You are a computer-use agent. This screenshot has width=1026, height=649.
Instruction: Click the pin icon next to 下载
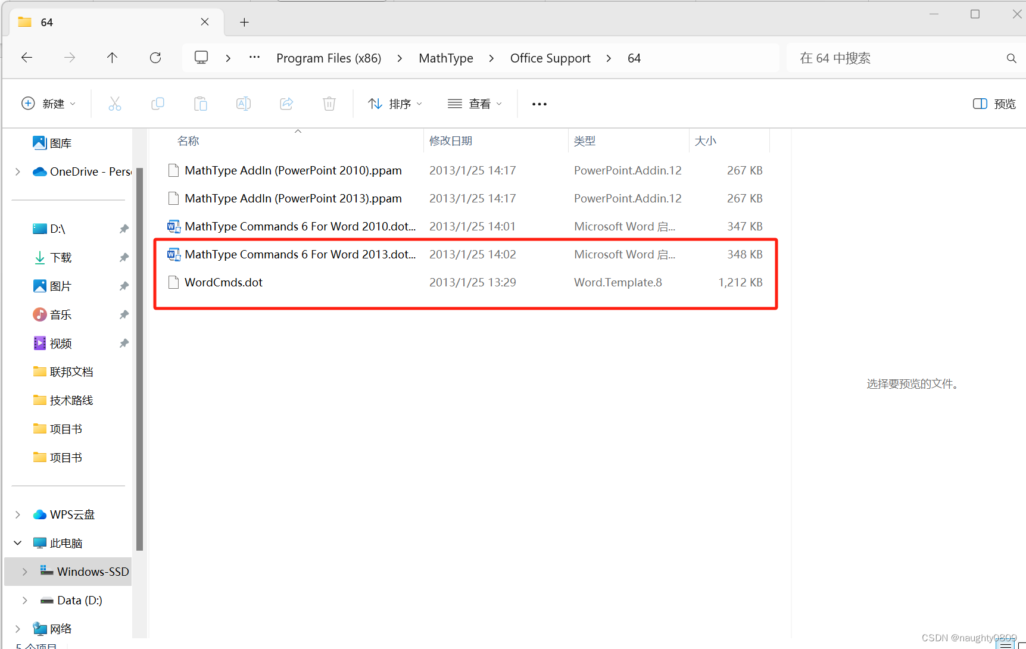point(124,257)
